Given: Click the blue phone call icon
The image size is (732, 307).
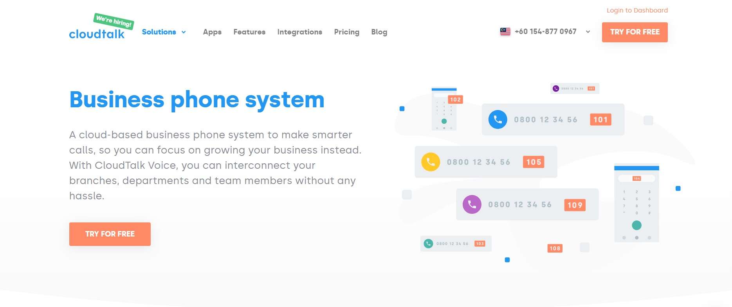Looking at the screenshot, I should point(498,119).
